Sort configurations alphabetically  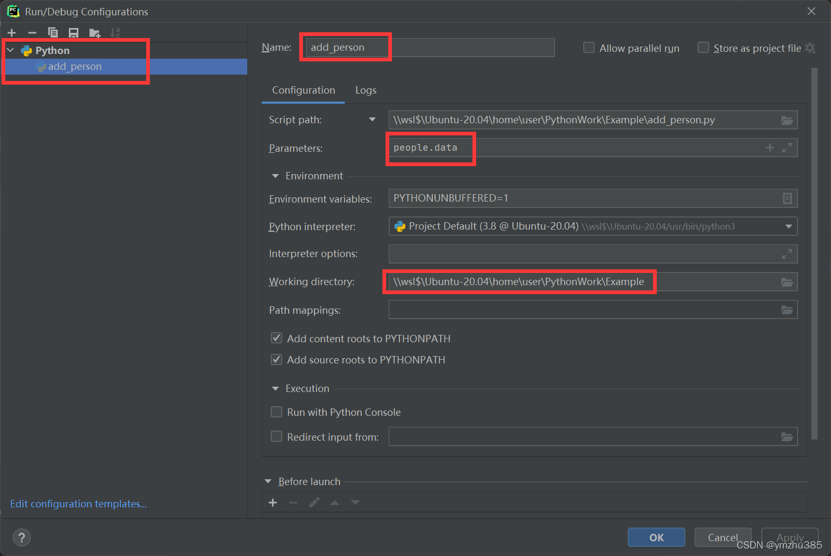tap(115, 33)
